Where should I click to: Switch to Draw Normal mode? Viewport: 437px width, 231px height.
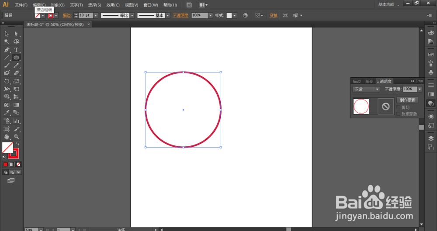[x=6, y=172]
